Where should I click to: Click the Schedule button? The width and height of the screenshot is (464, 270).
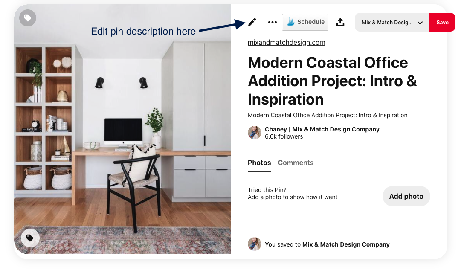pyautogui.click(x=305, y=22)
